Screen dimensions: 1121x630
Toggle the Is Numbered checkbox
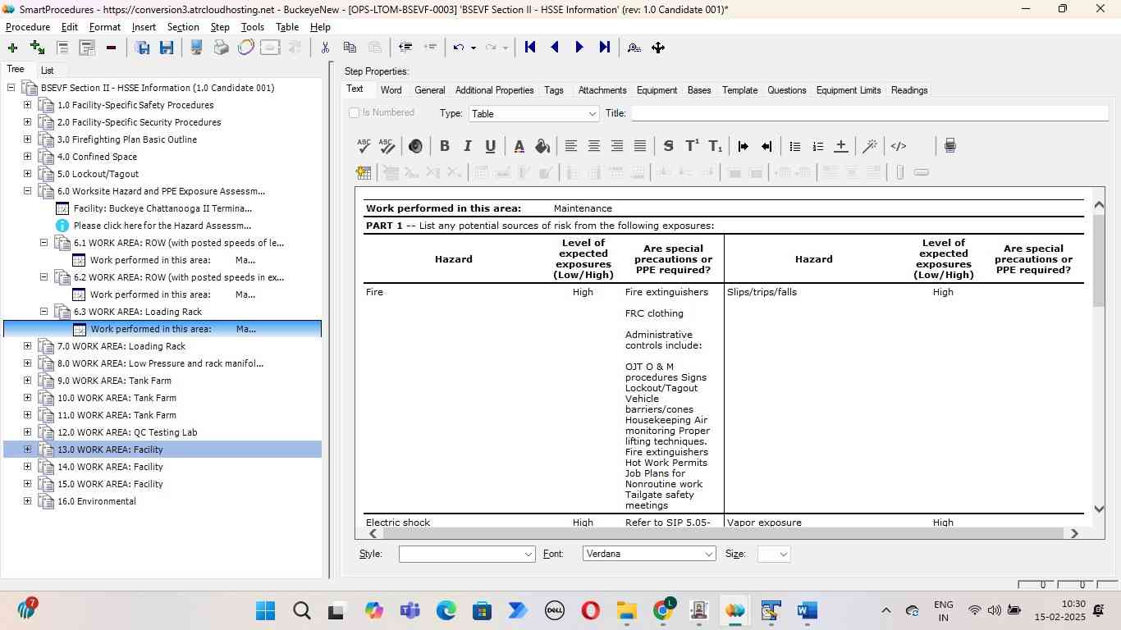point(355,113)
